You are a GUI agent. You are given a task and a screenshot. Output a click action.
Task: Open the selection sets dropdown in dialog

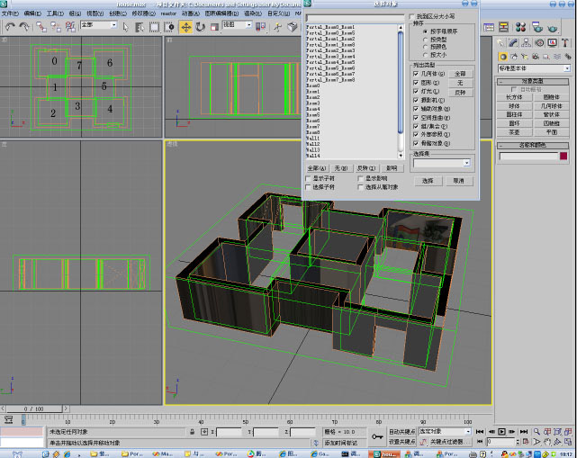(466, 163)
